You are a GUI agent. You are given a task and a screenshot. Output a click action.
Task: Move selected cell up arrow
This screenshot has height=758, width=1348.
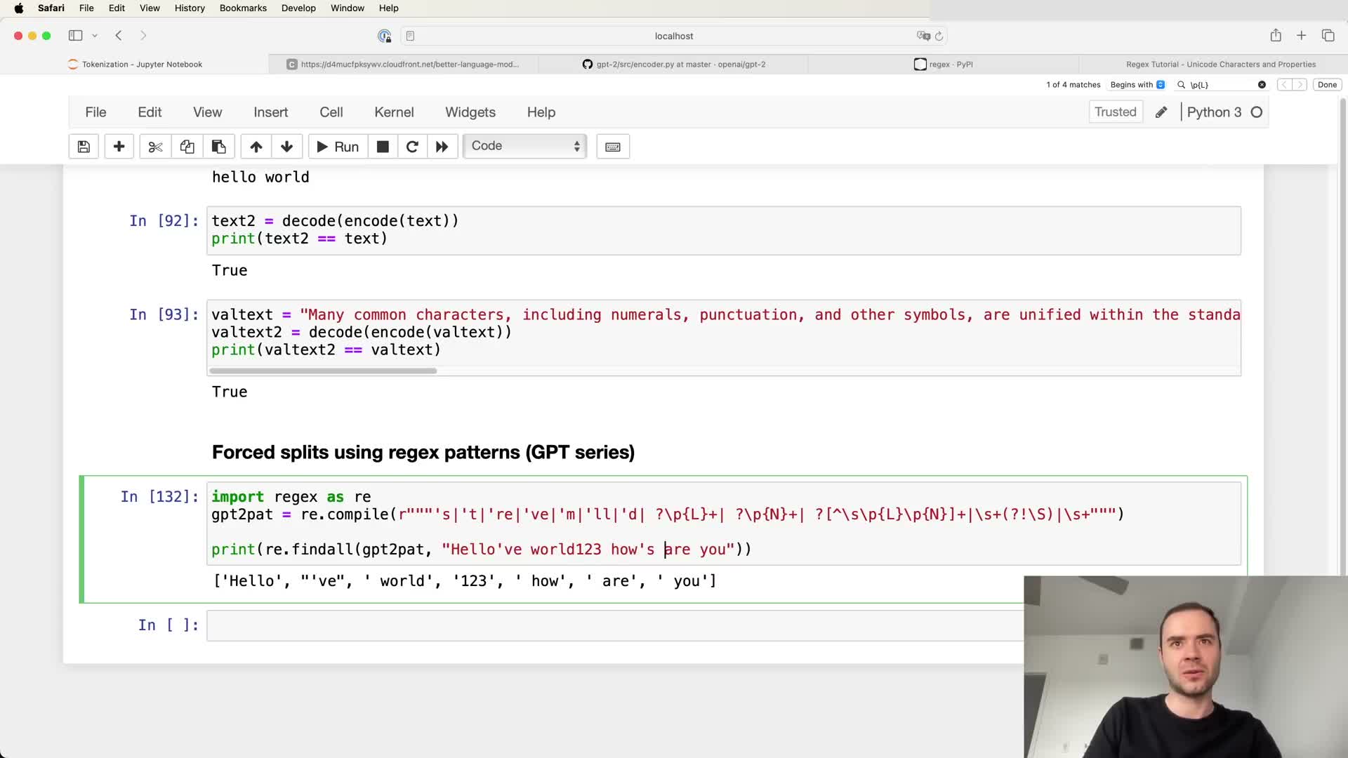click(256, 147)
